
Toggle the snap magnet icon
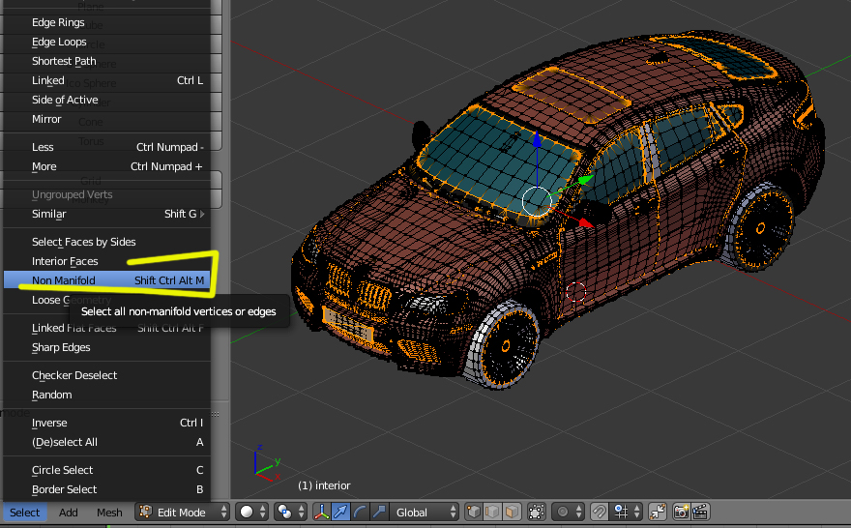click(x=600, y=512)
